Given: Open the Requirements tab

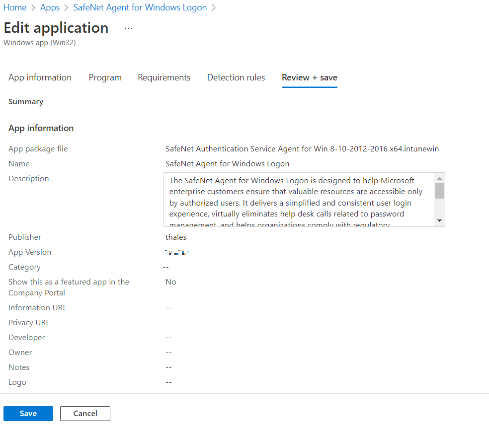Looking at the screenshot, I should [164, 77].
